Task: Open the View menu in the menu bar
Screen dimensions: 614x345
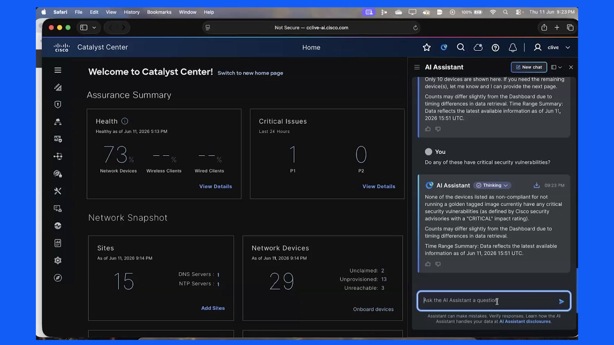Action: coord(111,12)
